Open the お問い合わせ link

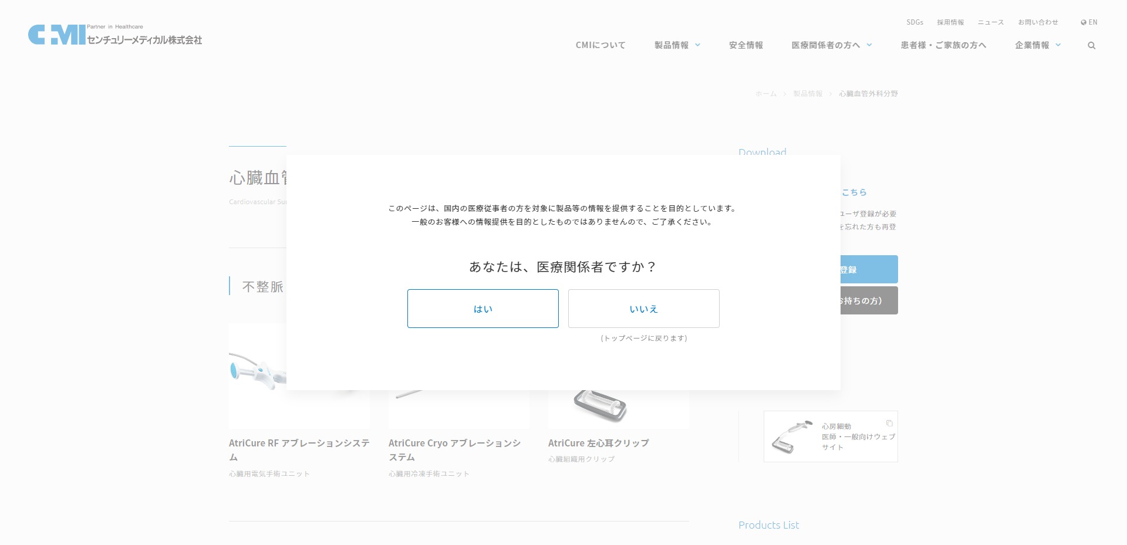click(x=1038, y=22)
